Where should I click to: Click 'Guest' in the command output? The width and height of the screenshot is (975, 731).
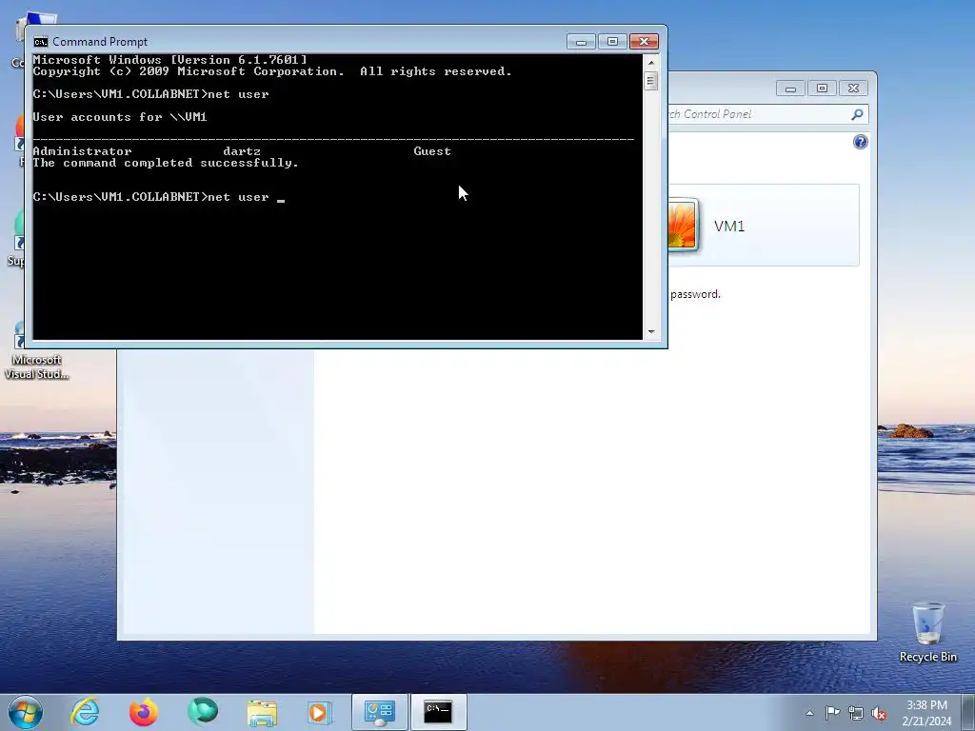click(432, 151)
